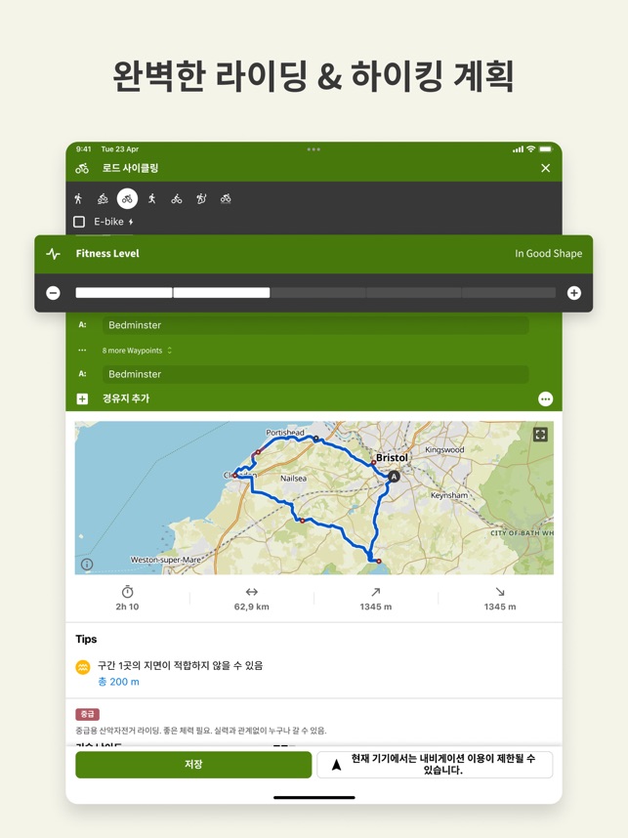628x838 pixels.
Task: Expand map to fullscreen
Action: pos(540,435)
